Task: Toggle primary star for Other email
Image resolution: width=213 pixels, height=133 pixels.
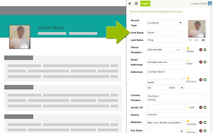Action: (x=188, y=61)
